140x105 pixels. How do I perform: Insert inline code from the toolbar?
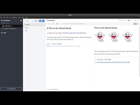pos(65,24)
